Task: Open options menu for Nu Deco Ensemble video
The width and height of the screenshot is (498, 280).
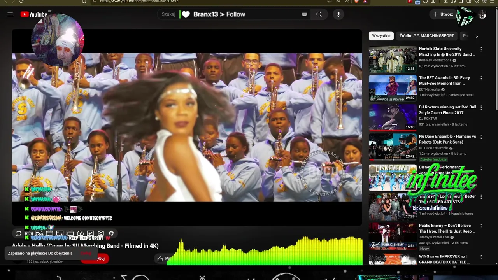Action: [x=481, y=137]
